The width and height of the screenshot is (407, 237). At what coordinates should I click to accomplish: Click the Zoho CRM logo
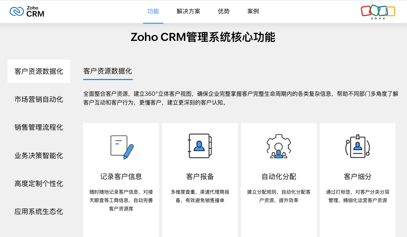point(27,11)
